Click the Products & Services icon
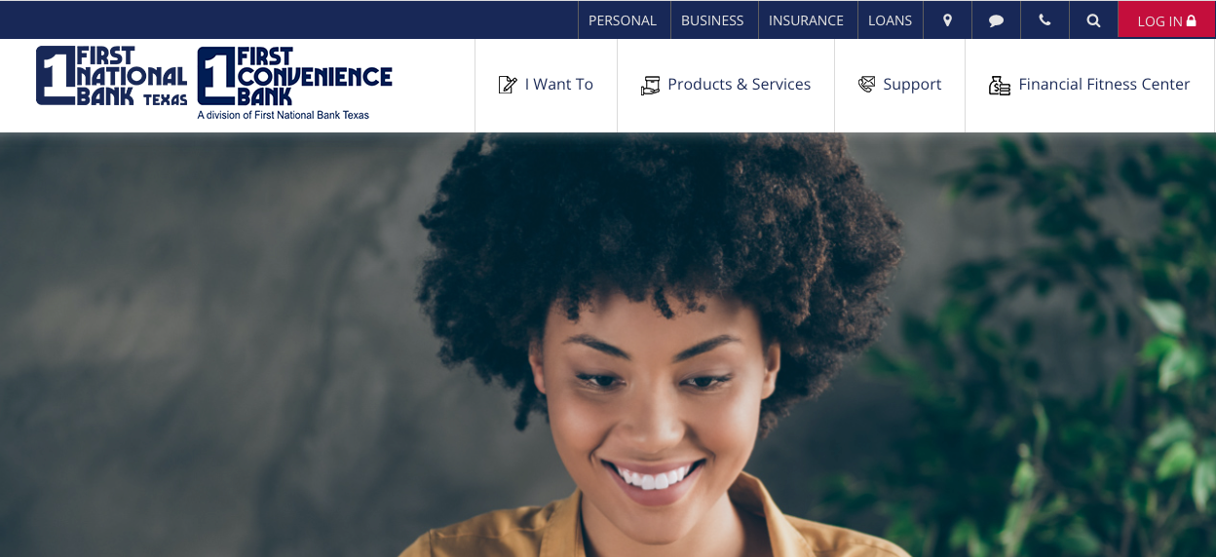This screenshot has height=557, width=1216. [x=650, y=85]
